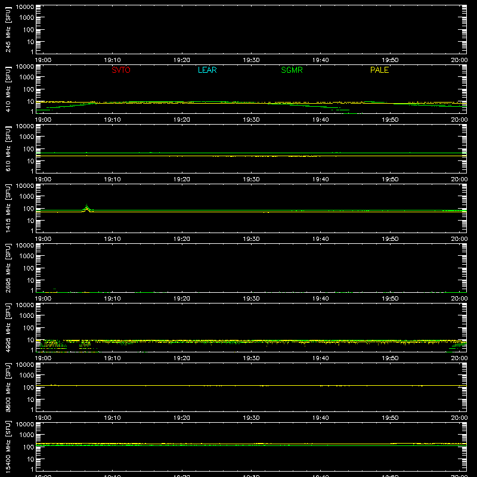Click 19:40 tick under the 410 MHz panel

click(321, 120)
